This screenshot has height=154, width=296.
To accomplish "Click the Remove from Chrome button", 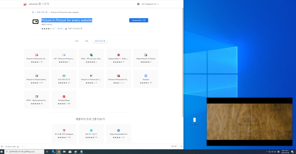I will click(x=139, y=20).
